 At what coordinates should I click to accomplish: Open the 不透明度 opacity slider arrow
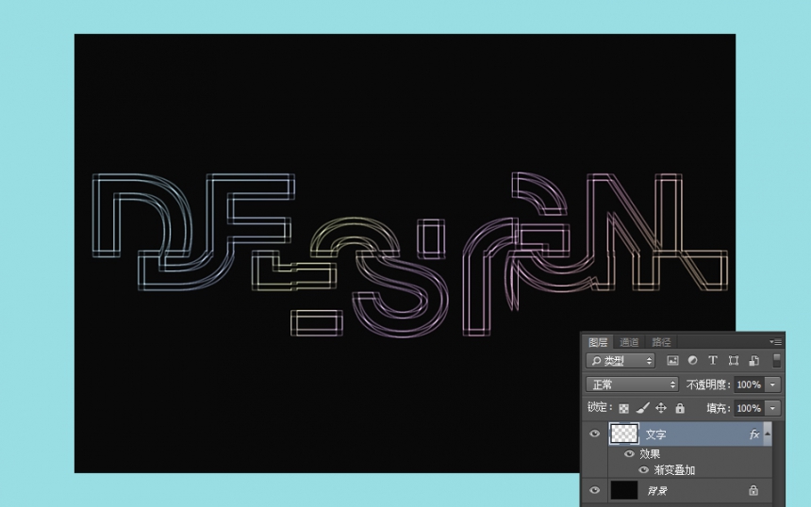(772, 384)
